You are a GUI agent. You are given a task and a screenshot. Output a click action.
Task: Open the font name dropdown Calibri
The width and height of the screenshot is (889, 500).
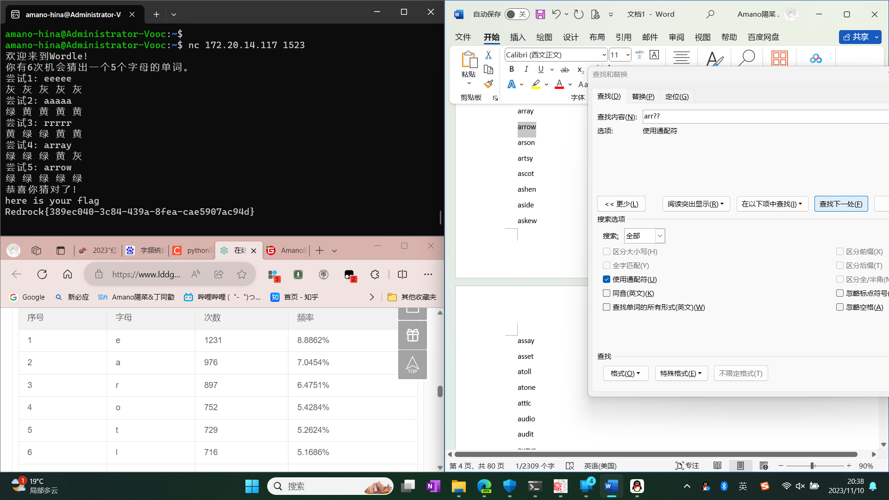[x=604, y=55]
